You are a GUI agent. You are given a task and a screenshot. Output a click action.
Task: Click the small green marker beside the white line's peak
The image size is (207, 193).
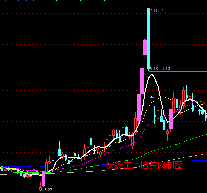pyautogui.click(x=152, y=97)
